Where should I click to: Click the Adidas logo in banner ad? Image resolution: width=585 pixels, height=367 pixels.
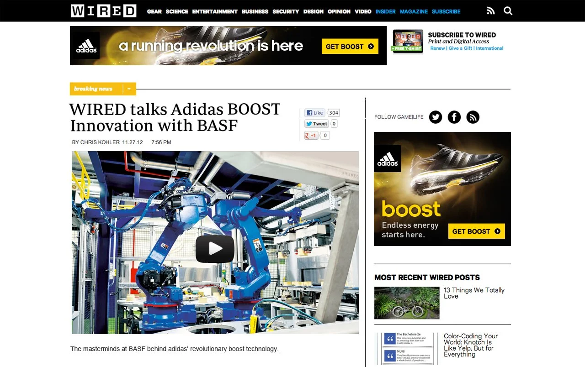point(86,46)
